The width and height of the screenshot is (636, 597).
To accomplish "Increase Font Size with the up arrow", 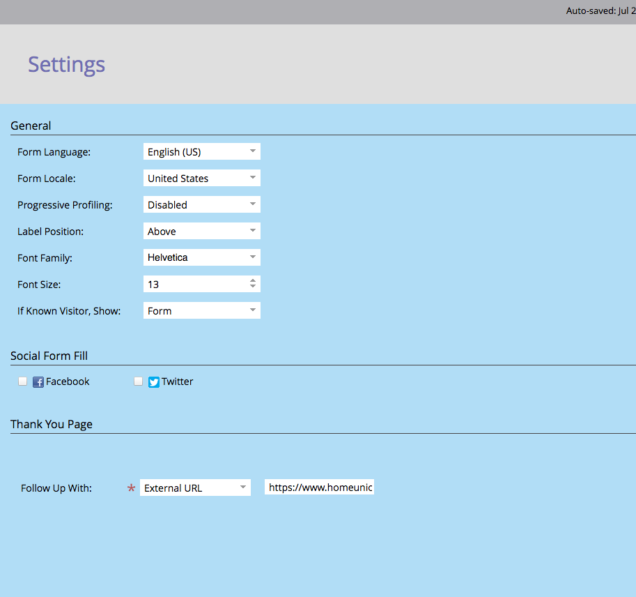I will [253, 281].
